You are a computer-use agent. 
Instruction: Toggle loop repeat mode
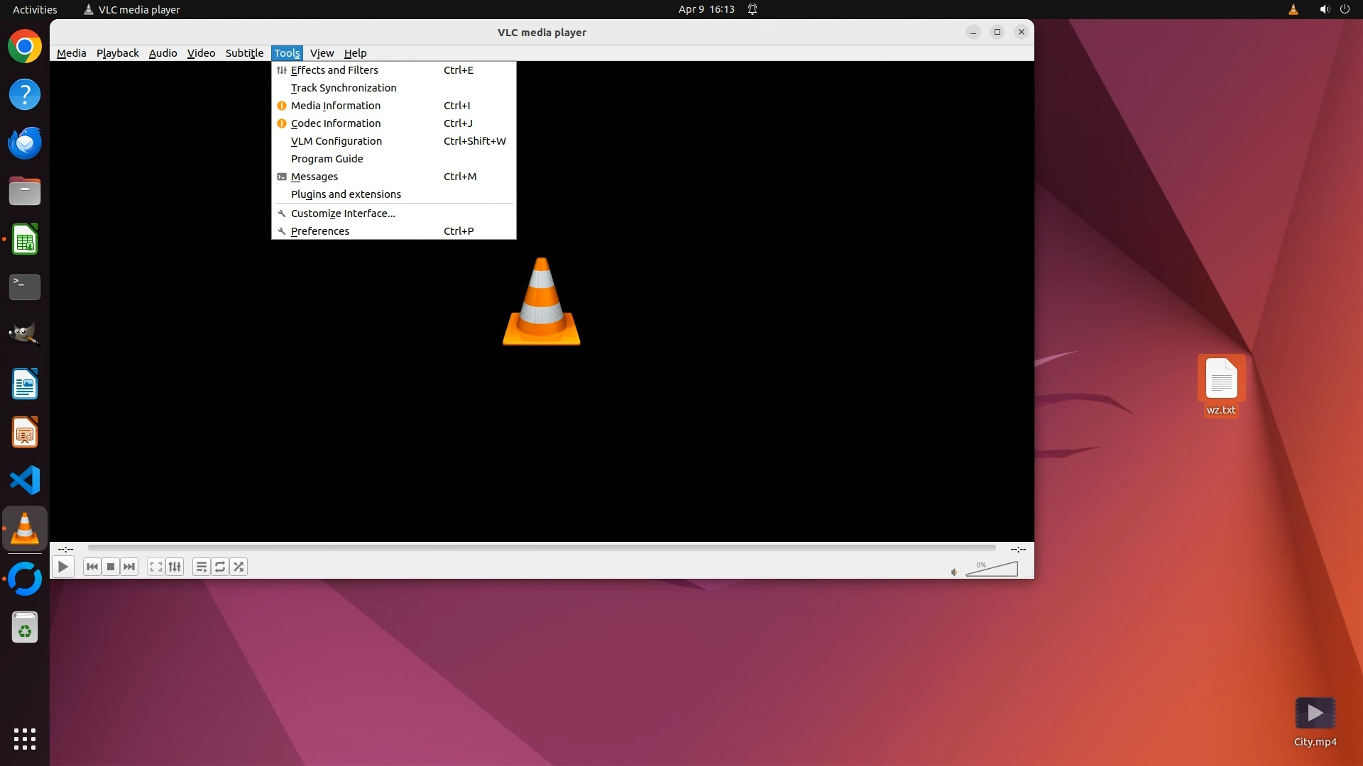tap(220, 567)
